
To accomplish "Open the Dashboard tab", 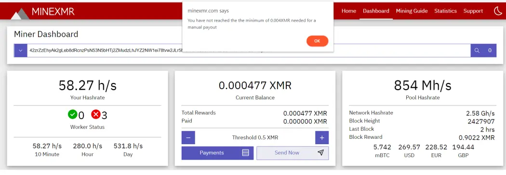I will (376, 11).
